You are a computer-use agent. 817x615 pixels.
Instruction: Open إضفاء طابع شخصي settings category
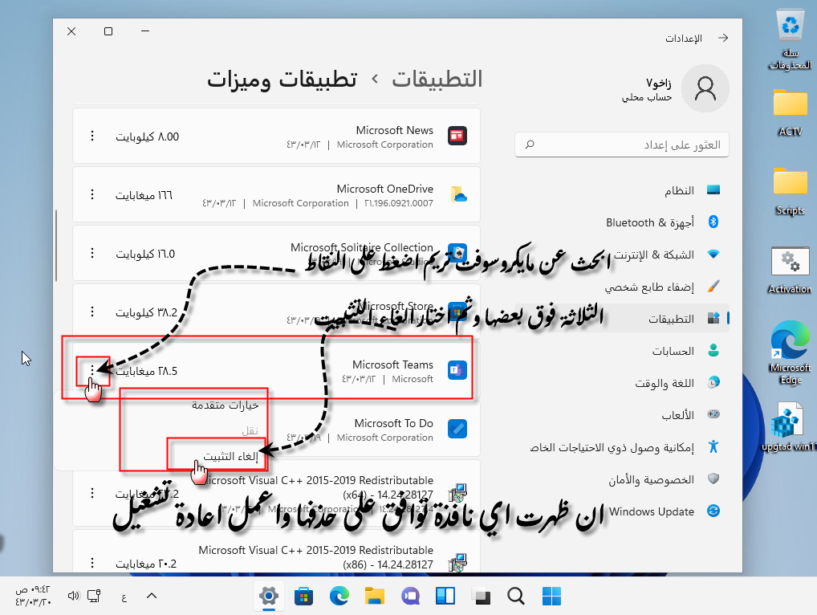point(622,287)
